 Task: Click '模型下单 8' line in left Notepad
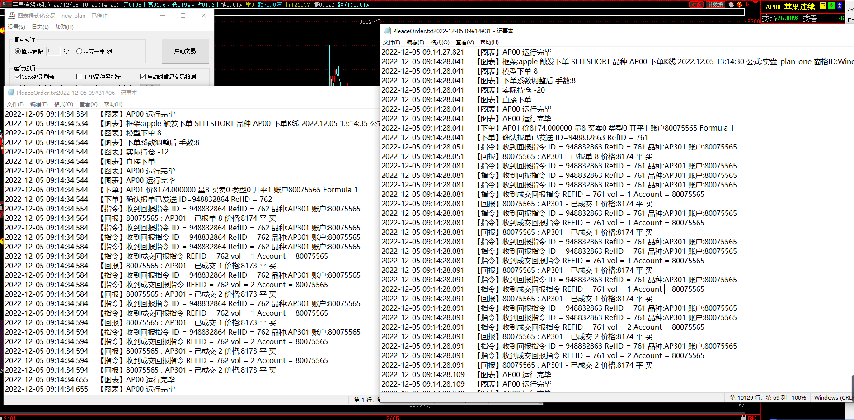click(x=144, y=133)
